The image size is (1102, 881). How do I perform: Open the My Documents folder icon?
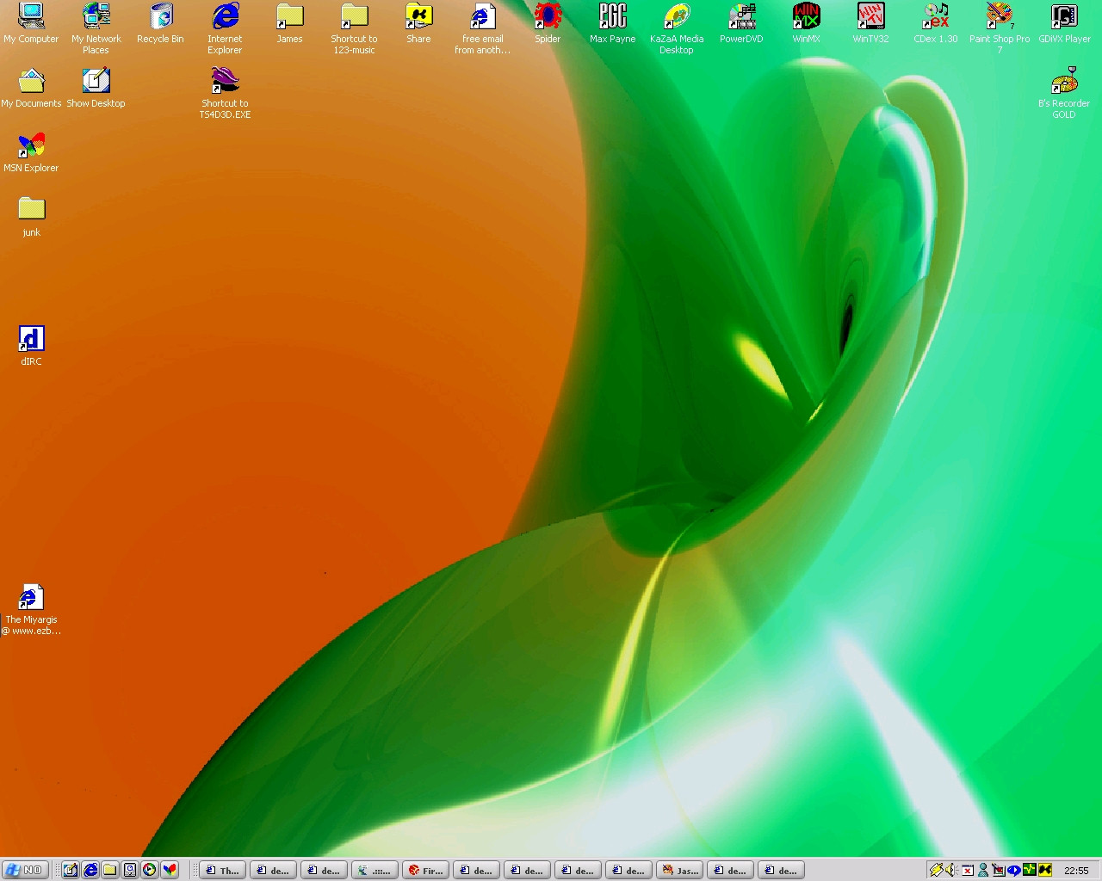31,88
